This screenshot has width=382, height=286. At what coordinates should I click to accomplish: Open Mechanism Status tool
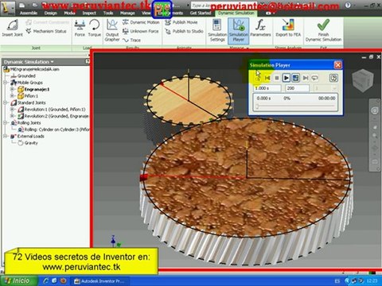click(x=46, y=31)
